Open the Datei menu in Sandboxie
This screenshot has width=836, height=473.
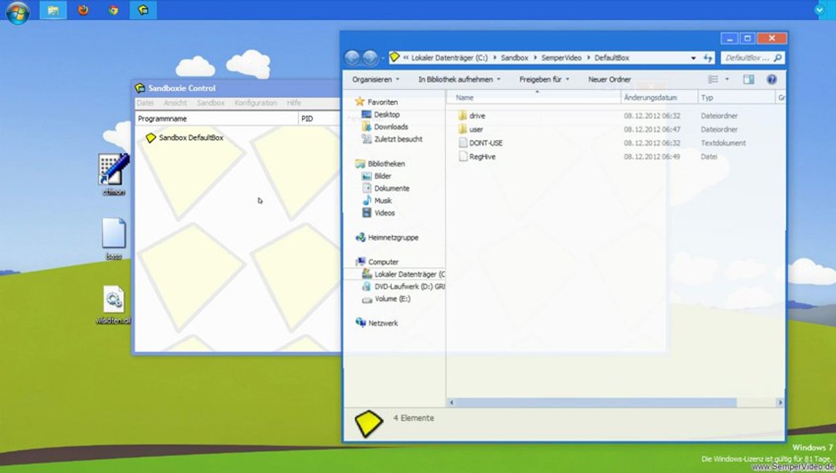tap(145, 103)
